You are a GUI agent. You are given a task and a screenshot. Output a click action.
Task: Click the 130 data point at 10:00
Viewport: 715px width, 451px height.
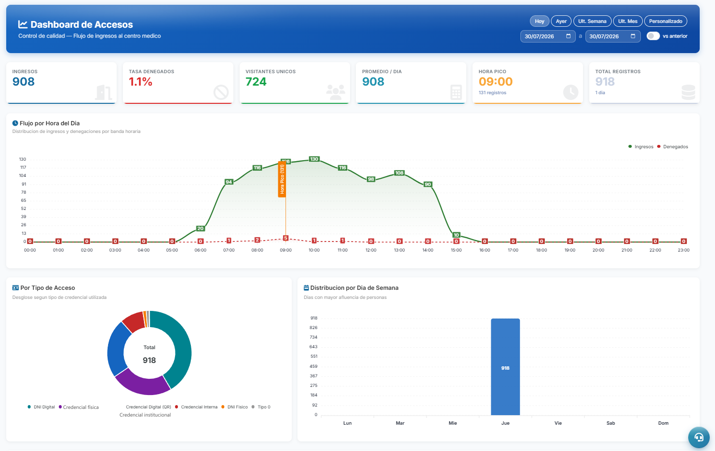coord(314,159)
